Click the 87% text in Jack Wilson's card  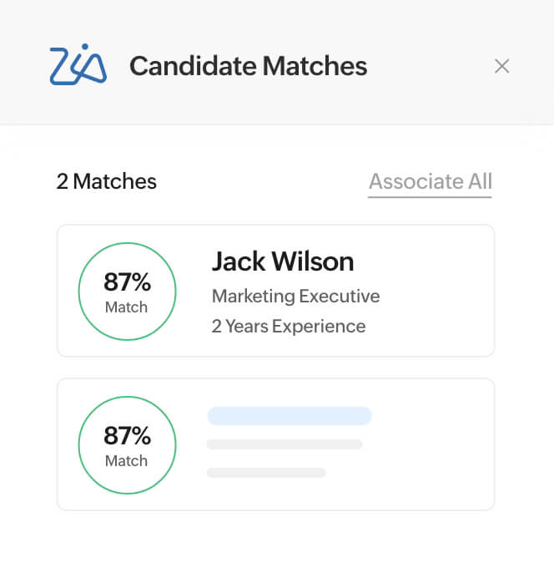[128, 281]
